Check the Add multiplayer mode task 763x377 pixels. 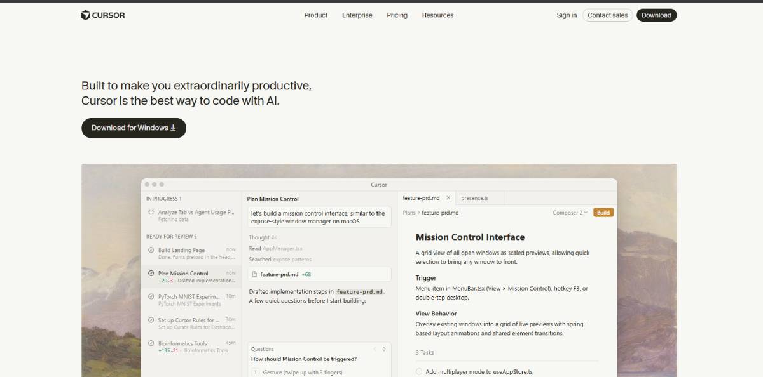[419, 372]
